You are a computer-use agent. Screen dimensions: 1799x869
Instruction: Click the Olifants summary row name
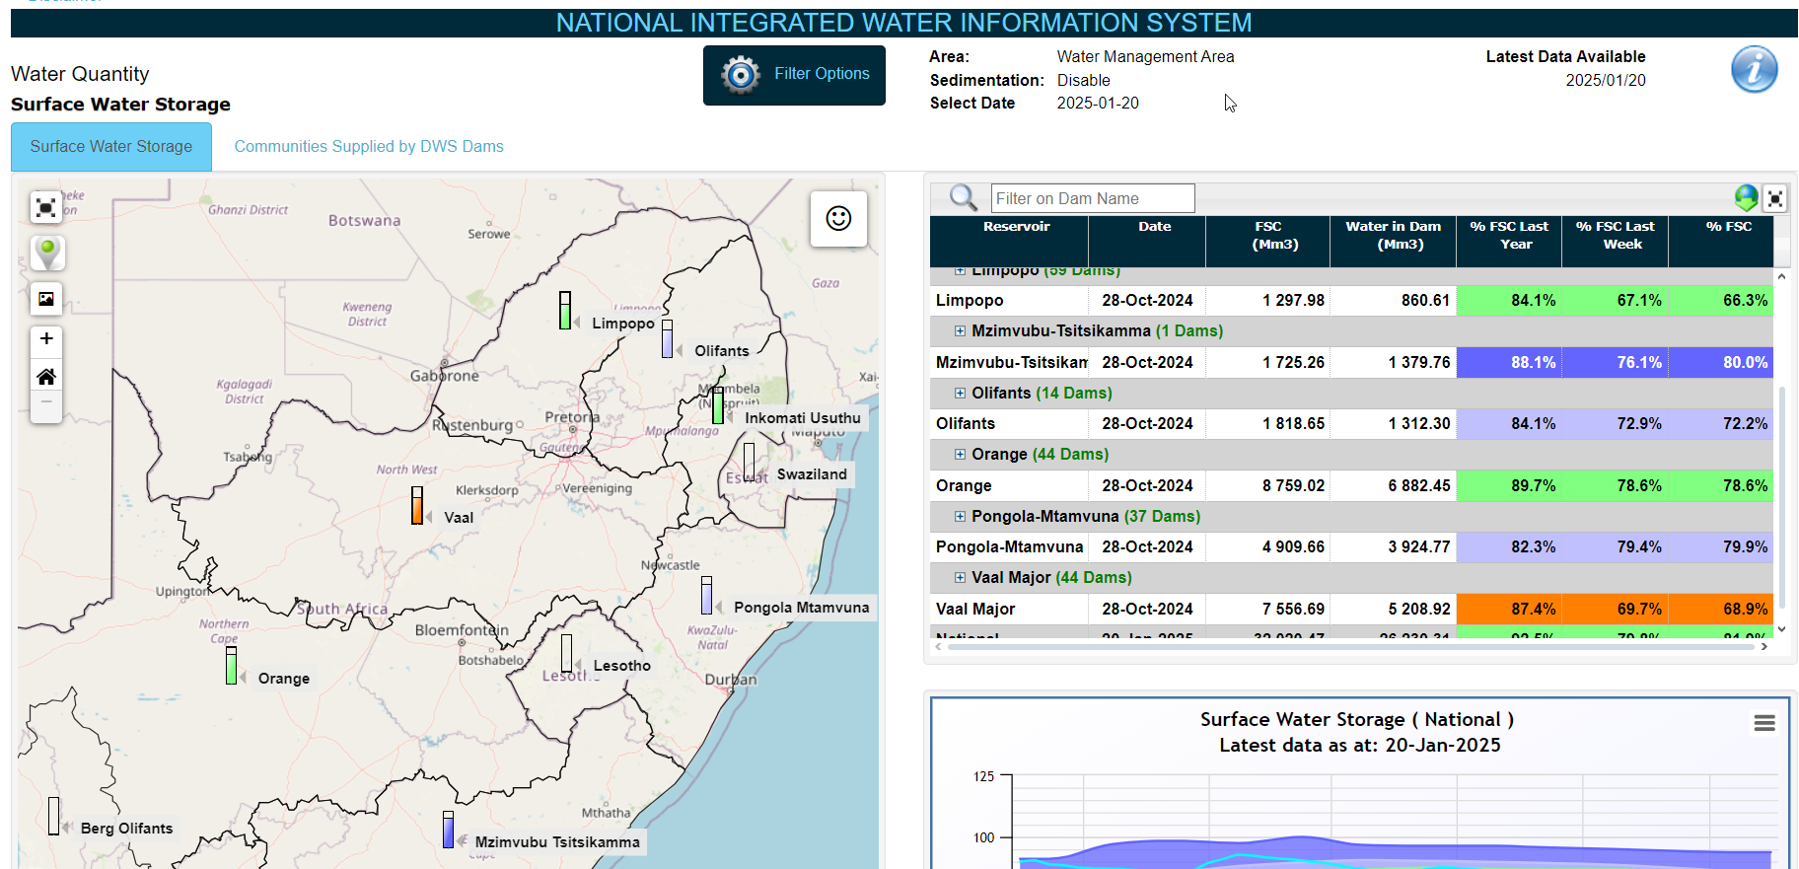966,424
